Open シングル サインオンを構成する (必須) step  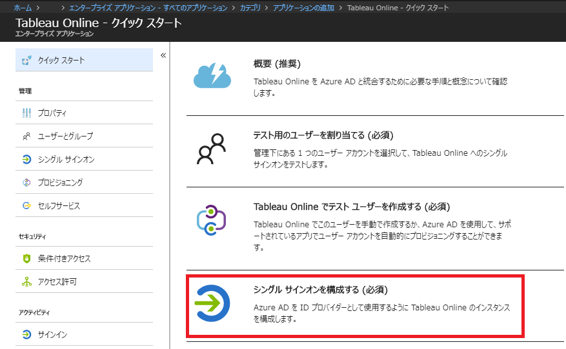[321, 290]
